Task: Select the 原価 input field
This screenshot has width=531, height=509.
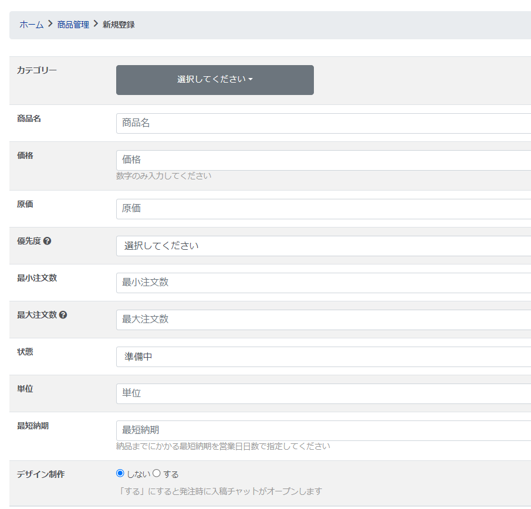Action: [x=323, y=209]
